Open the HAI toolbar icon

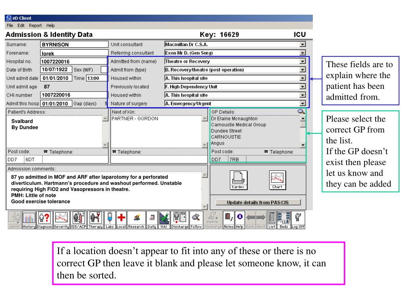(x=164, y=220)
